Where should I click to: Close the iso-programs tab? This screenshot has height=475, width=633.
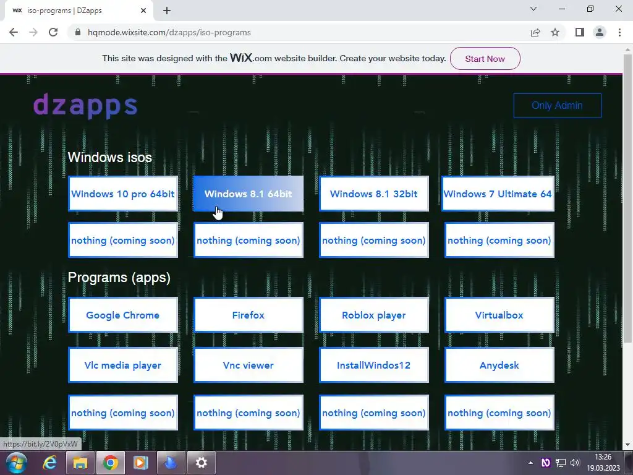click(x=143, y=11)
